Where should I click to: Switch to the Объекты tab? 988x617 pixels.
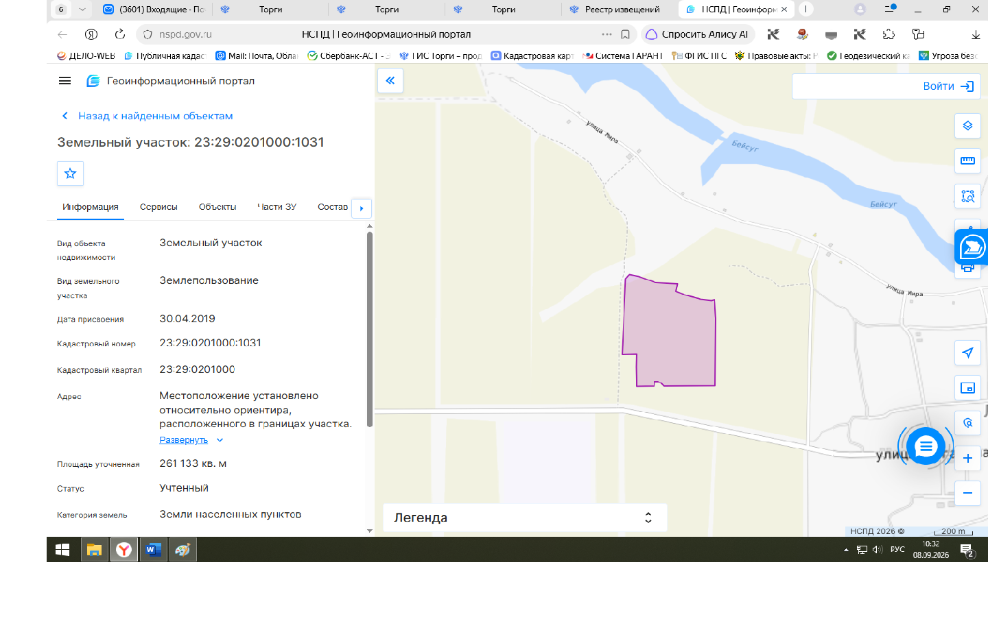click(x=217, y=207)
